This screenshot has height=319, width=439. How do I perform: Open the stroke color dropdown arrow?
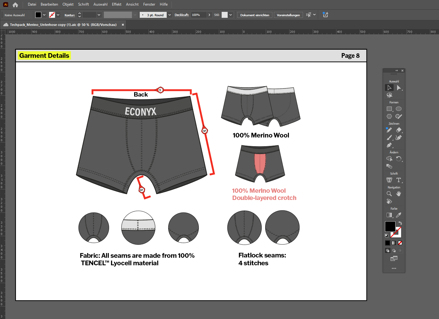point(58,15)
